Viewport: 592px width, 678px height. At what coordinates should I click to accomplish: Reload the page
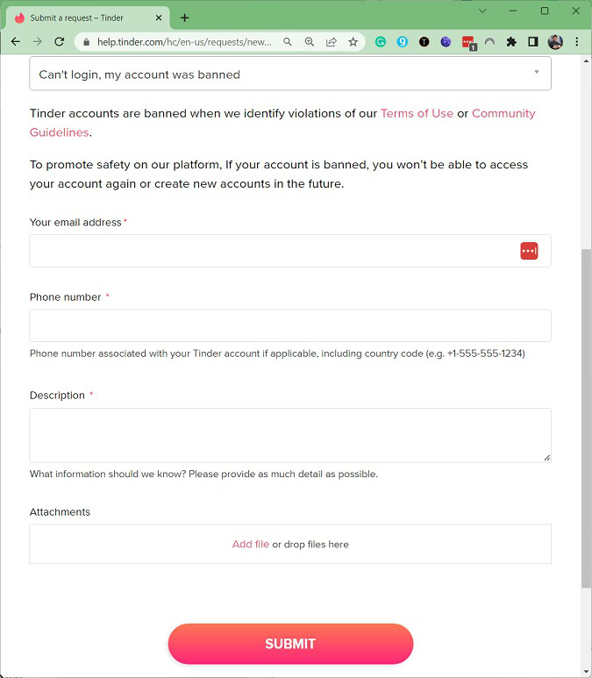point(60,41)
